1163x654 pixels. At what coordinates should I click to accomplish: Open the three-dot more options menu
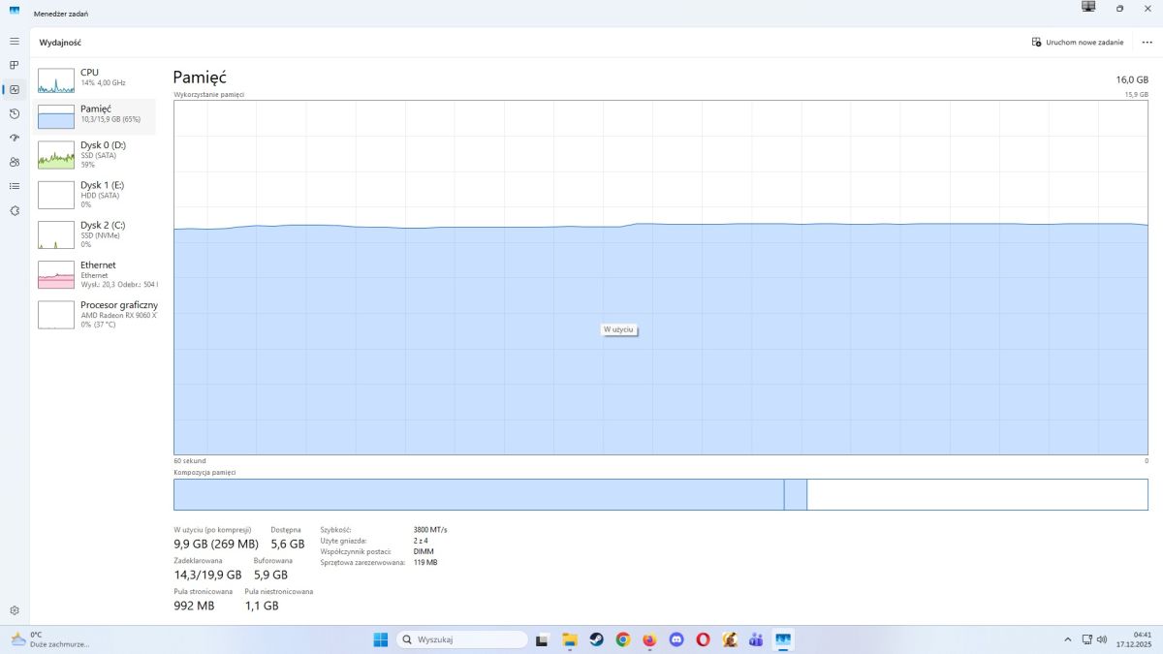pyautogui.click(x=1147, y=43)
